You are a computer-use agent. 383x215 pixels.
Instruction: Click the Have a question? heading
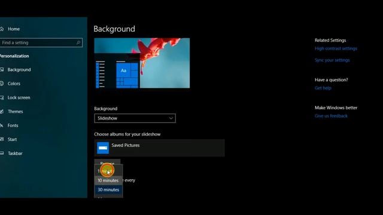coord(331,80)
